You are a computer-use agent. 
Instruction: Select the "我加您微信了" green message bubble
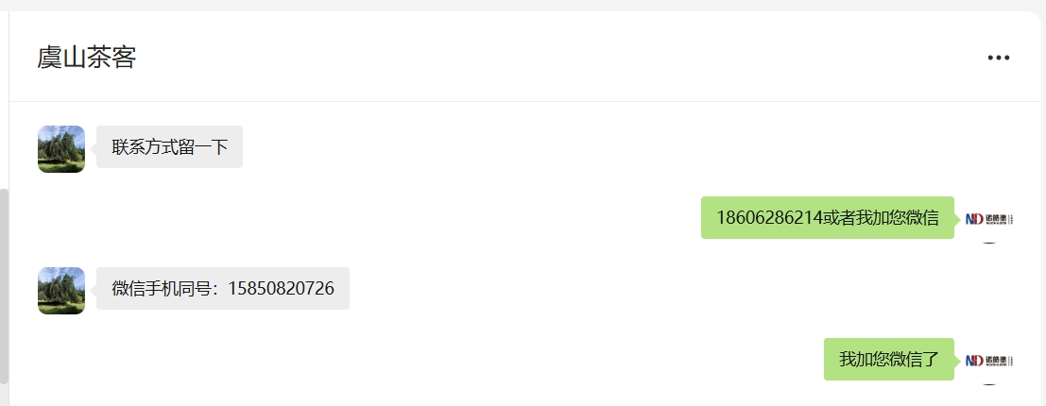coord(888,360)
